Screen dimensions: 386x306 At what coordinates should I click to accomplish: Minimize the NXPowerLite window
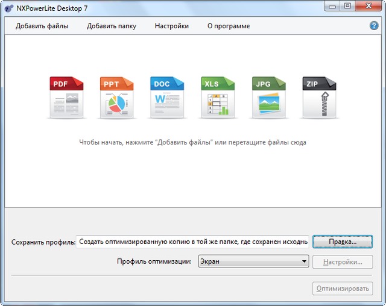[332, 6]
